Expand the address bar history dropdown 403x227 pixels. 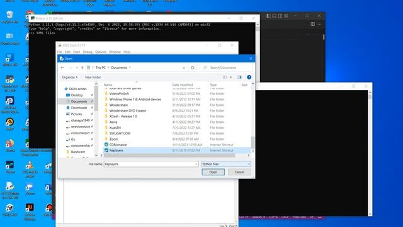click(184, 67)
